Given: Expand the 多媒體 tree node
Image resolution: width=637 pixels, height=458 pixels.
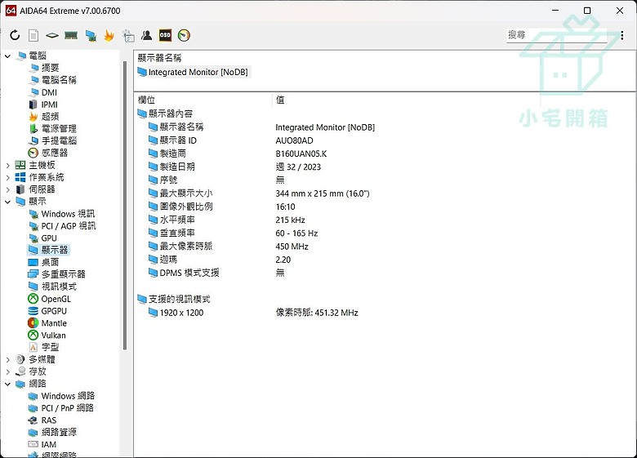Looking at the screenshot, I should click(x=7, y=359).
